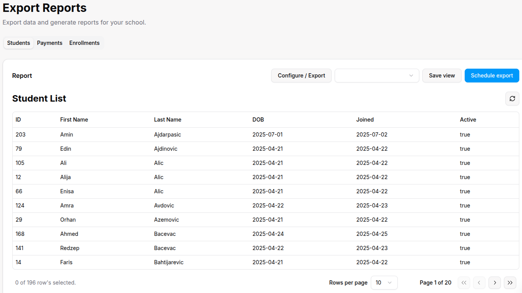The image size is (522, 293).
Task: Jump to the last page arrow
Action: tap(510, 283)
